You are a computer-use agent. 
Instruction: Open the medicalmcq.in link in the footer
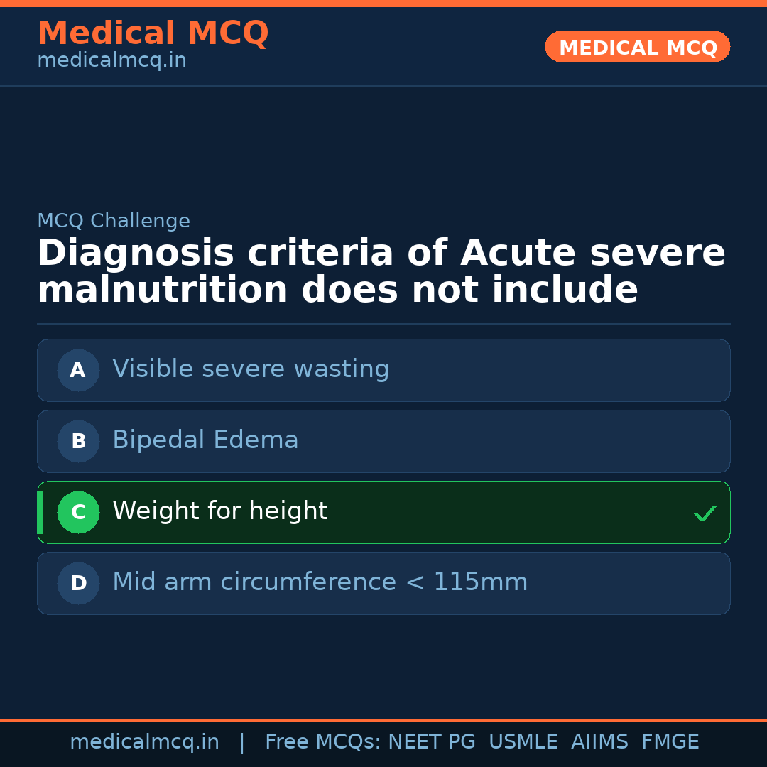point(144,742)
